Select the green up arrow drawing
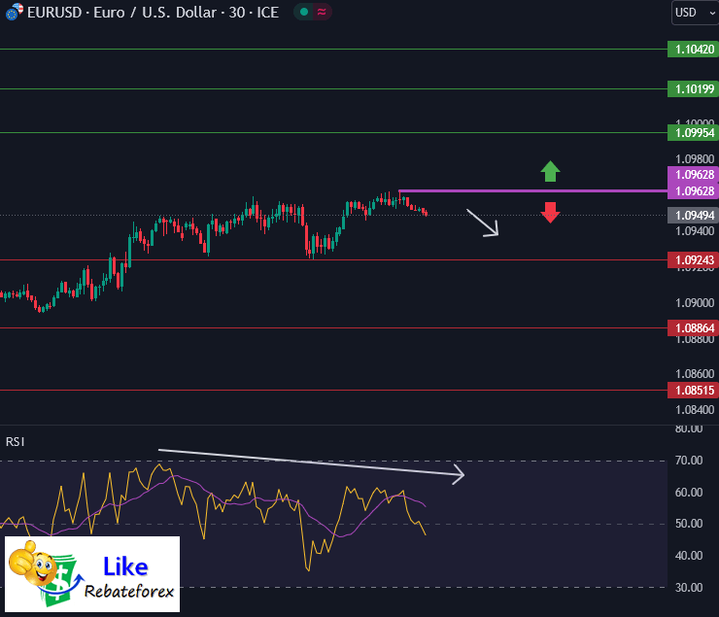Image resolution: width=719 pixels, height=617 pixels. pyautogui.click(x=550, y=171)
